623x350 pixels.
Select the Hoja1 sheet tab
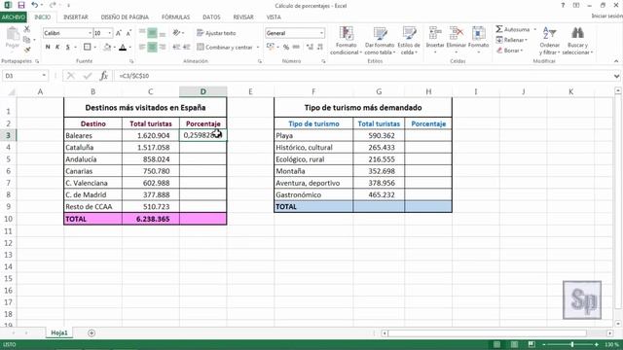click(x=59, y=332)
